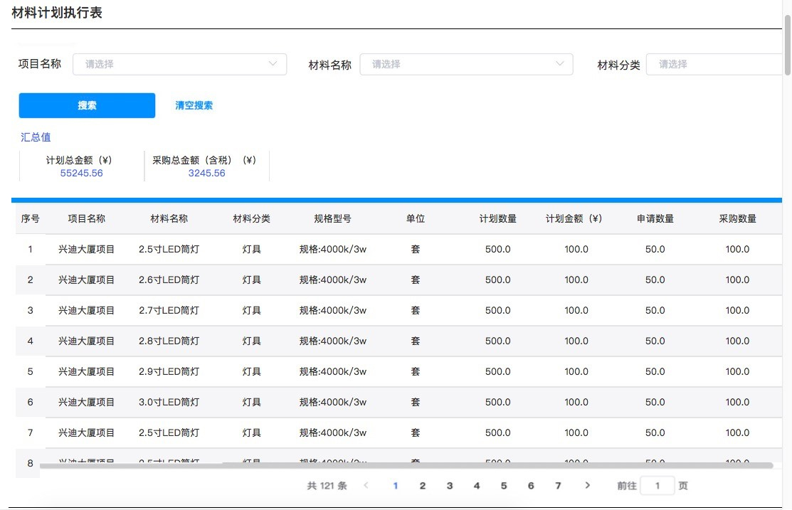Go to next page arrow
Viewport: 792px width, 510px height.
pyautogui.click(x=588, y=486)
